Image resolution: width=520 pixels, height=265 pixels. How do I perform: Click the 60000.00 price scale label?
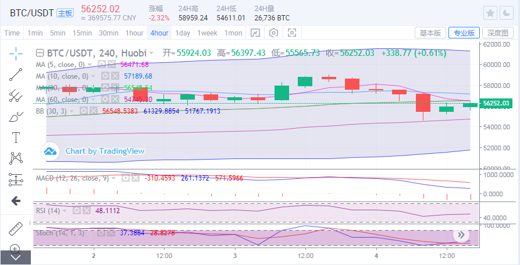click(496, 65)
